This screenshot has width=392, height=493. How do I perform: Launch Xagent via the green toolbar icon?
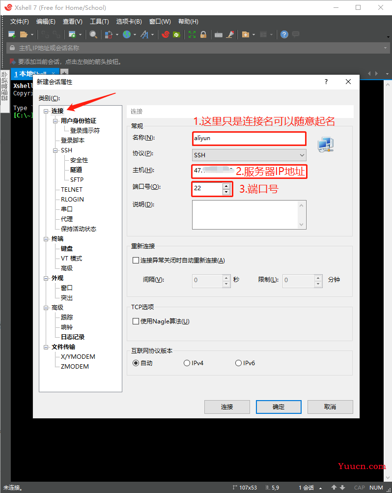(x=176, y=34)
